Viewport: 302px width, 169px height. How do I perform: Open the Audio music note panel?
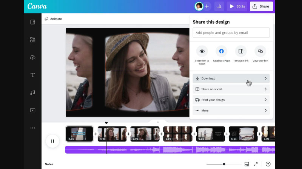click(x=32, y=92)
